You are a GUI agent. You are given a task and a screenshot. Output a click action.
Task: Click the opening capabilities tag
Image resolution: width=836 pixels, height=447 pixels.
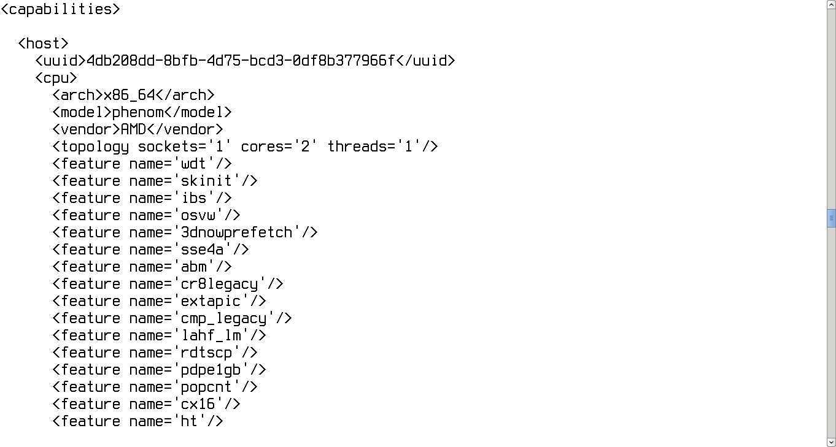[60, 9]
